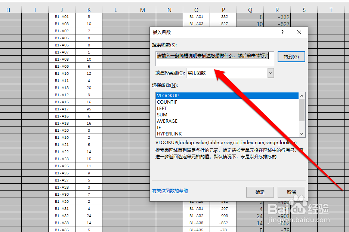Click the 转到(G) button
This screenshot has height=232, width=349.
tap(291, 57)
